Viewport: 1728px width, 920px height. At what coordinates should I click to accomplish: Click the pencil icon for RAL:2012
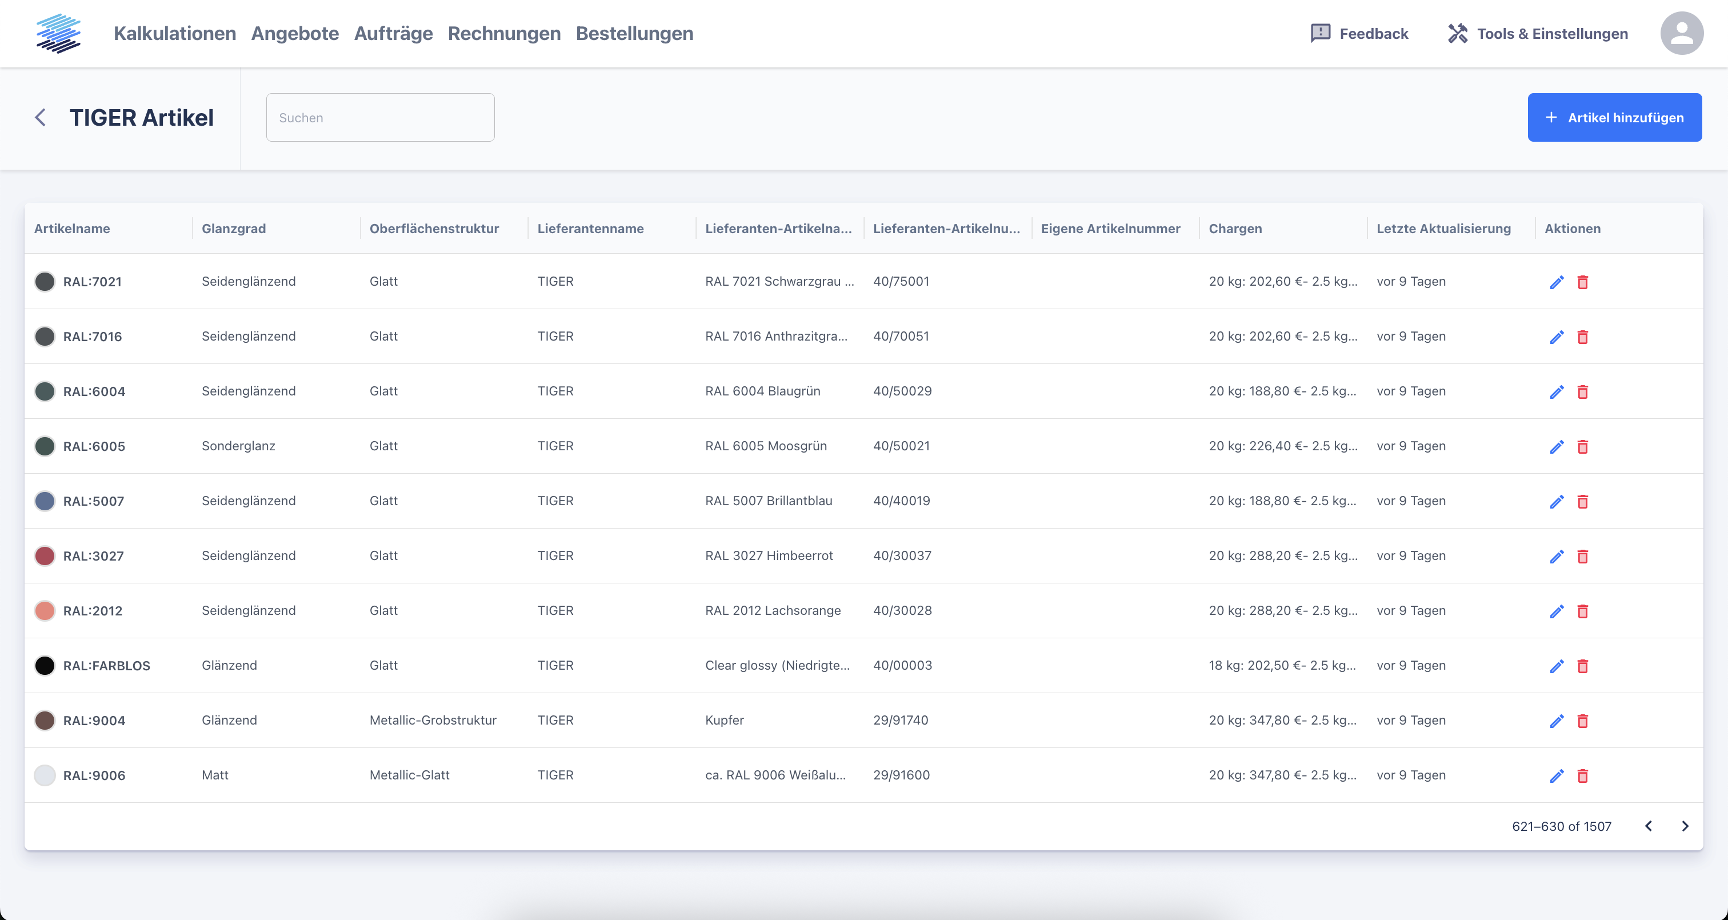point(1556,611)
